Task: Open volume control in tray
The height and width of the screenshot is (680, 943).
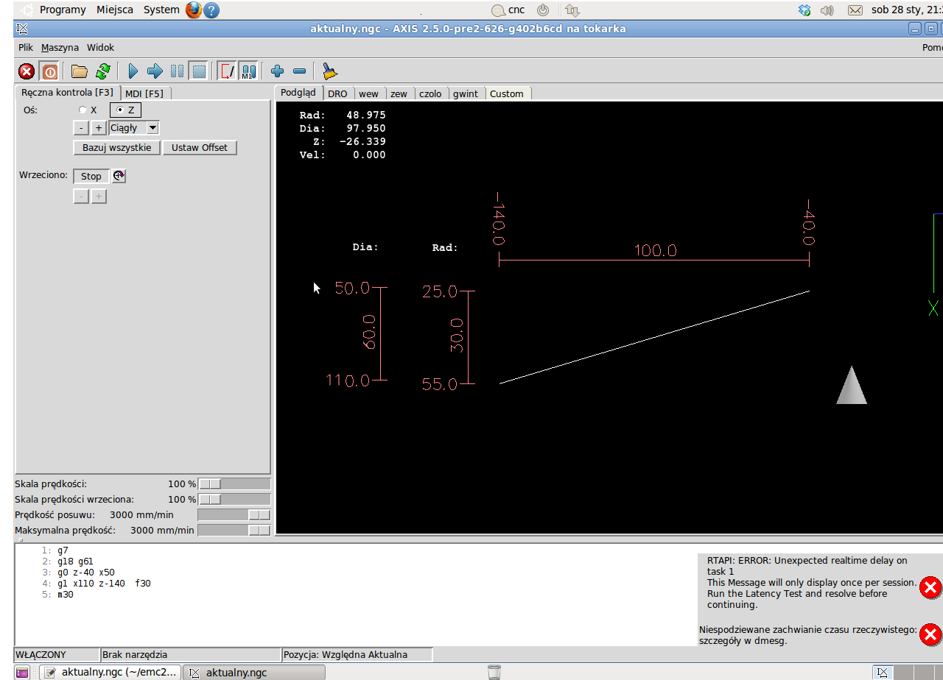Action: pos(827,10)
